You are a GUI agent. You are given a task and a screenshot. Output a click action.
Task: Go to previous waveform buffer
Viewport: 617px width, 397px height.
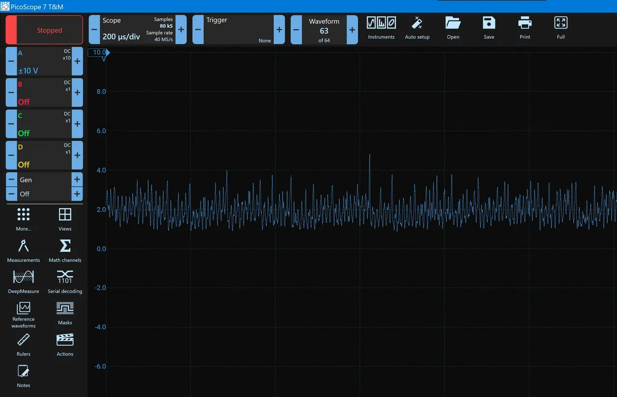(x=296, y=30)
